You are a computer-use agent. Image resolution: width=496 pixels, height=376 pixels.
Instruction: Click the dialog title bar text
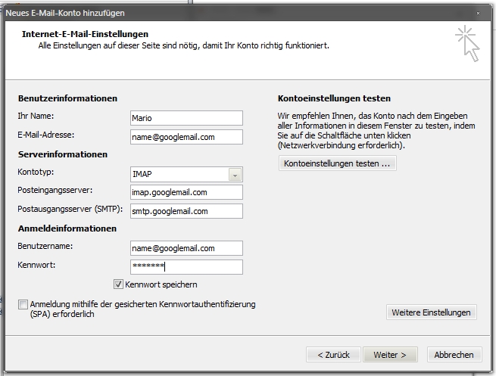tap(64, 13)
